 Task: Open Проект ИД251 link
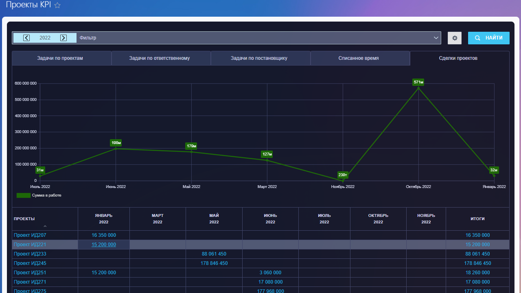(30, 273)
